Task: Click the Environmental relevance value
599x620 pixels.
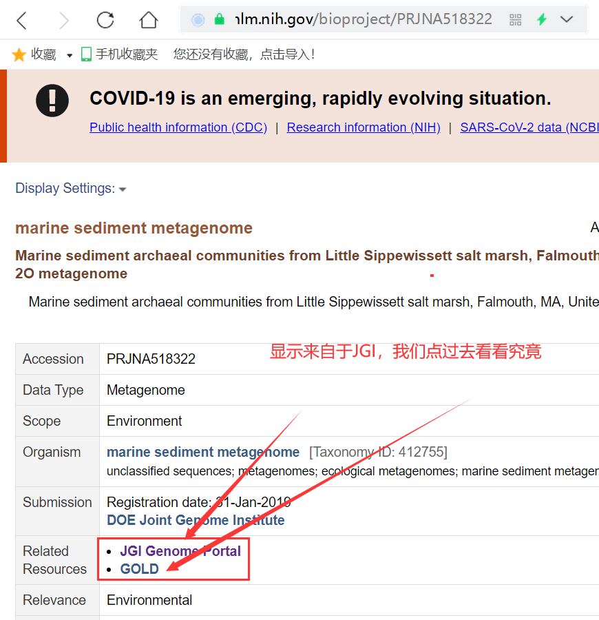Action: 149,600
